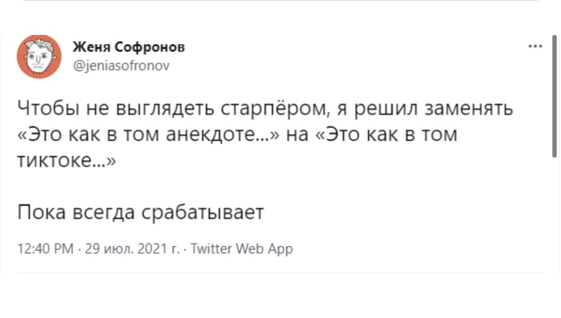Image resolution: width=561 pixels, height=318 pixels.
Task: Click the tweet text starting with Чтобы
Action: click(x=265, y=135)
